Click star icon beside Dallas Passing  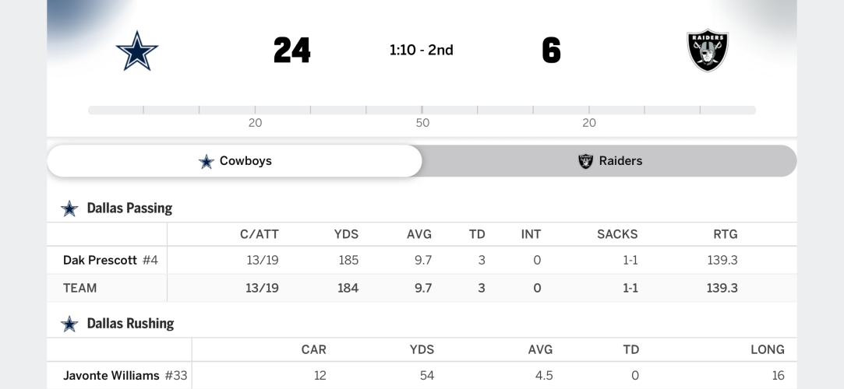point(70,209)
